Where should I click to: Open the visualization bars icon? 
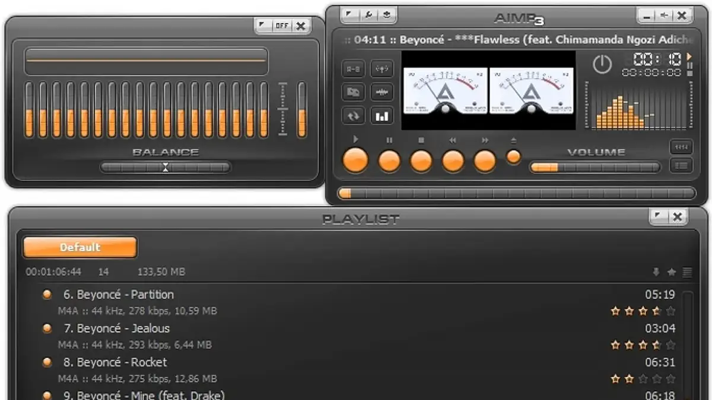382,116
